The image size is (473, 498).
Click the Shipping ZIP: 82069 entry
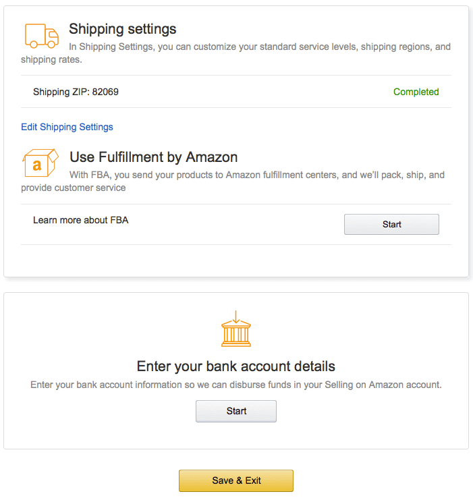coord(76,92)
